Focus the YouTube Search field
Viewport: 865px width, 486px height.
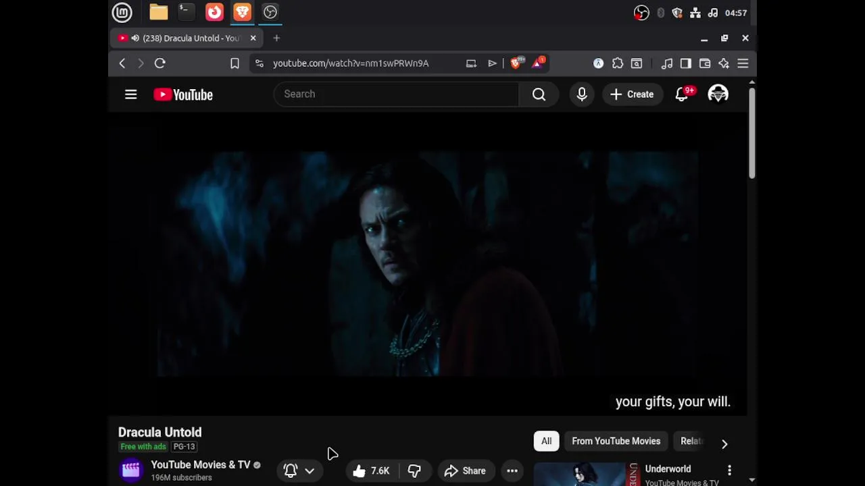click(396, 94)
